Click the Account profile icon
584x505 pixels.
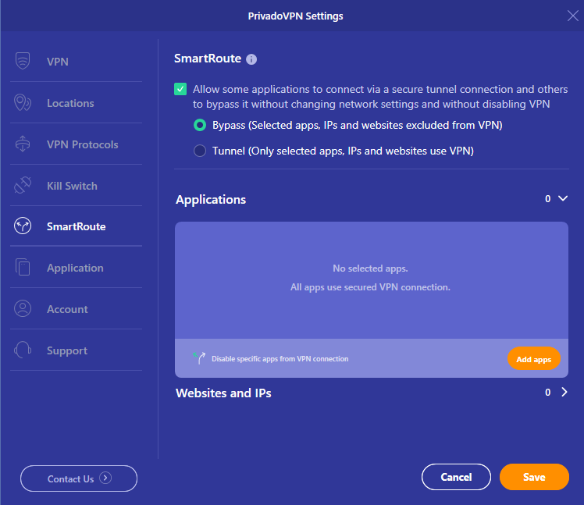click(23, 308)
